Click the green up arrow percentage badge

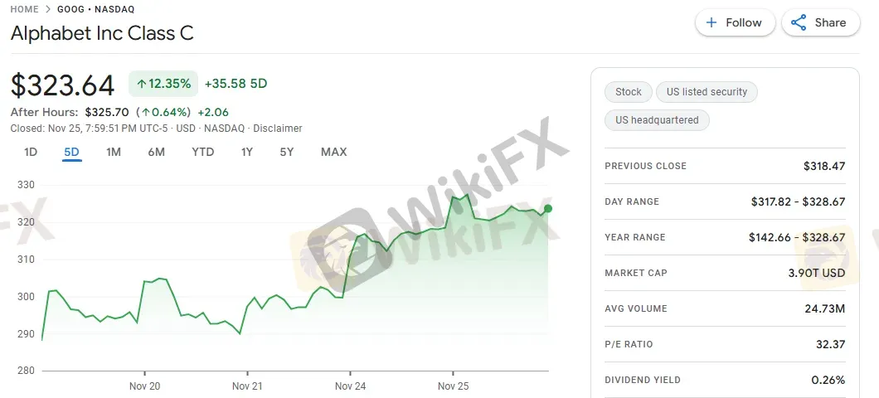[163, 84]
